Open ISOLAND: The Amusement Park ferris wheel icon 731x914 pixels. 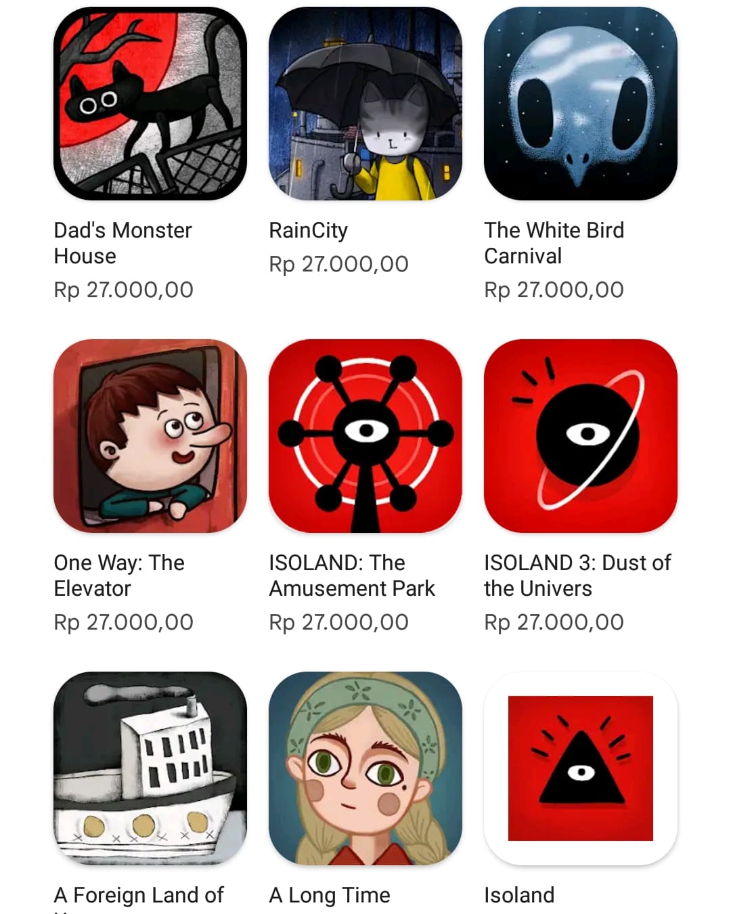pyautogui.click(x=365, y=436)
